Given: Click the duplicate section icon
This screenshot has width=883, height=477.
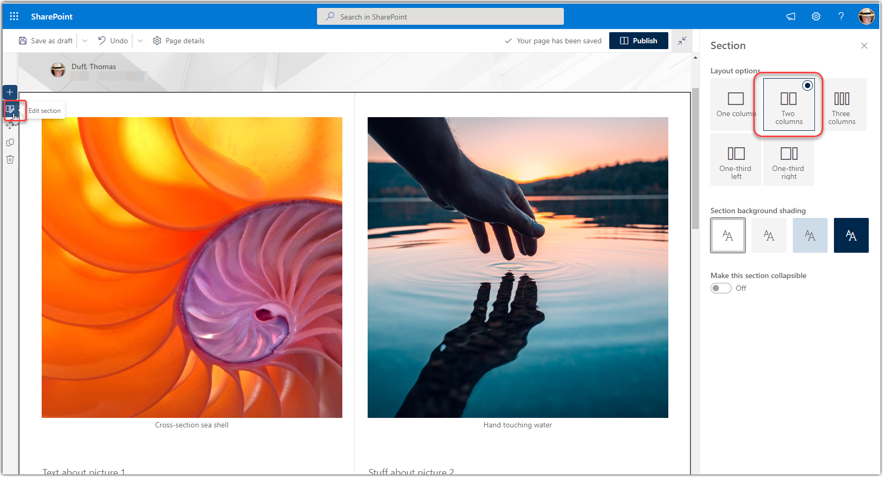Looking at the screenshot, I should coord(10,142).
